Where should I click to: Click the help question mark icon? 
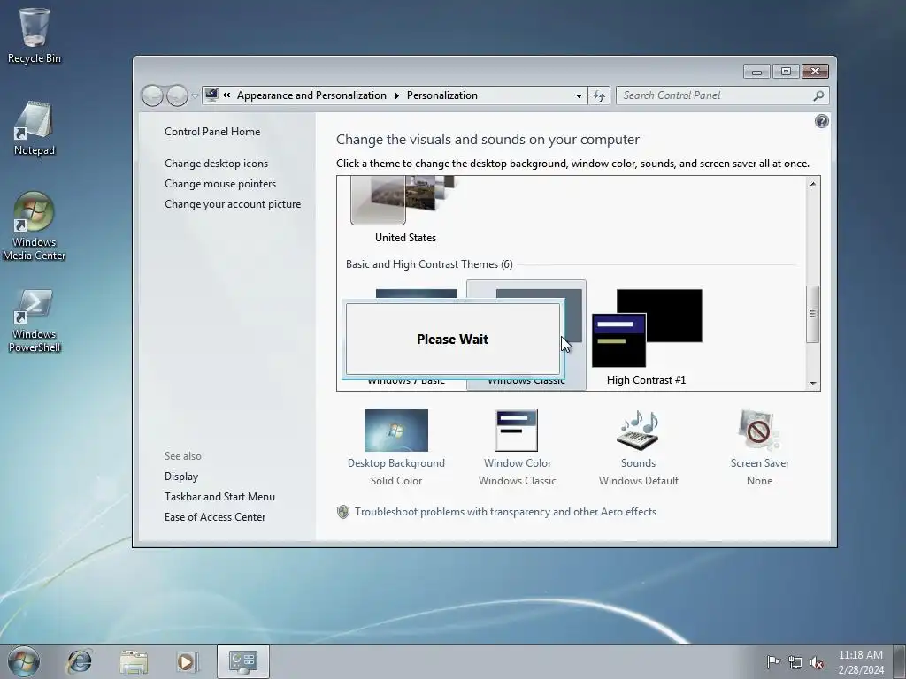(x=821, y=121)
